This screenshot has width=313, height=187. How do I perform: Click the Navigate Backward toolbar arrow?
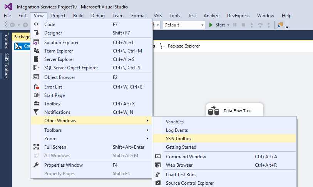(12, 25)
